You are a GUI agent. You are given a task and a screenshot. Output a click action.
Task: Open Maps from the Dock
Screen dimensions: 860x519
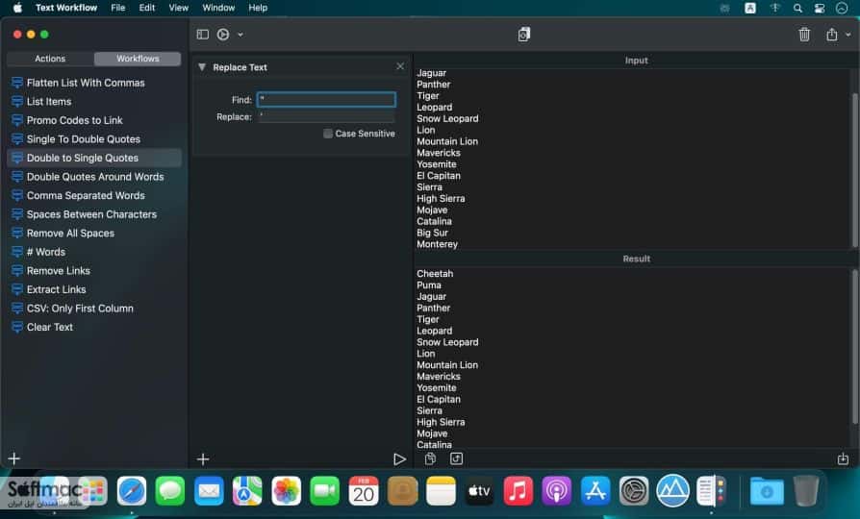247,490
